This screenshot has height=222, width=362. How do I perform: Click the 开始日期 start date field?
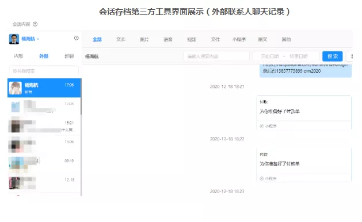269,56
